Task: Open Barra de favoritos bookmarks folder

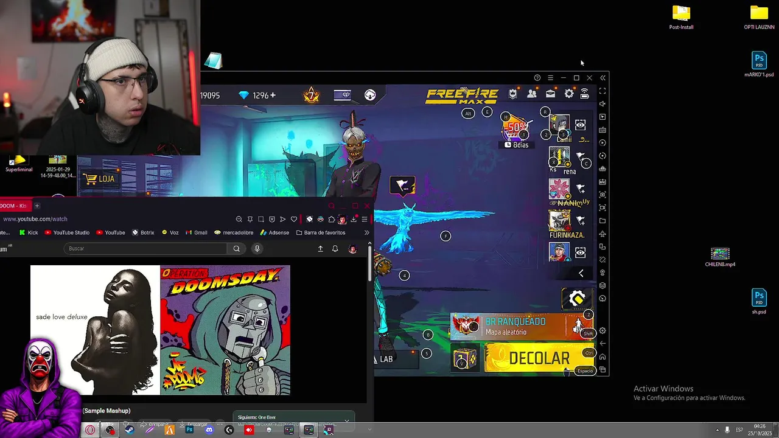Action: click(321, 232)
